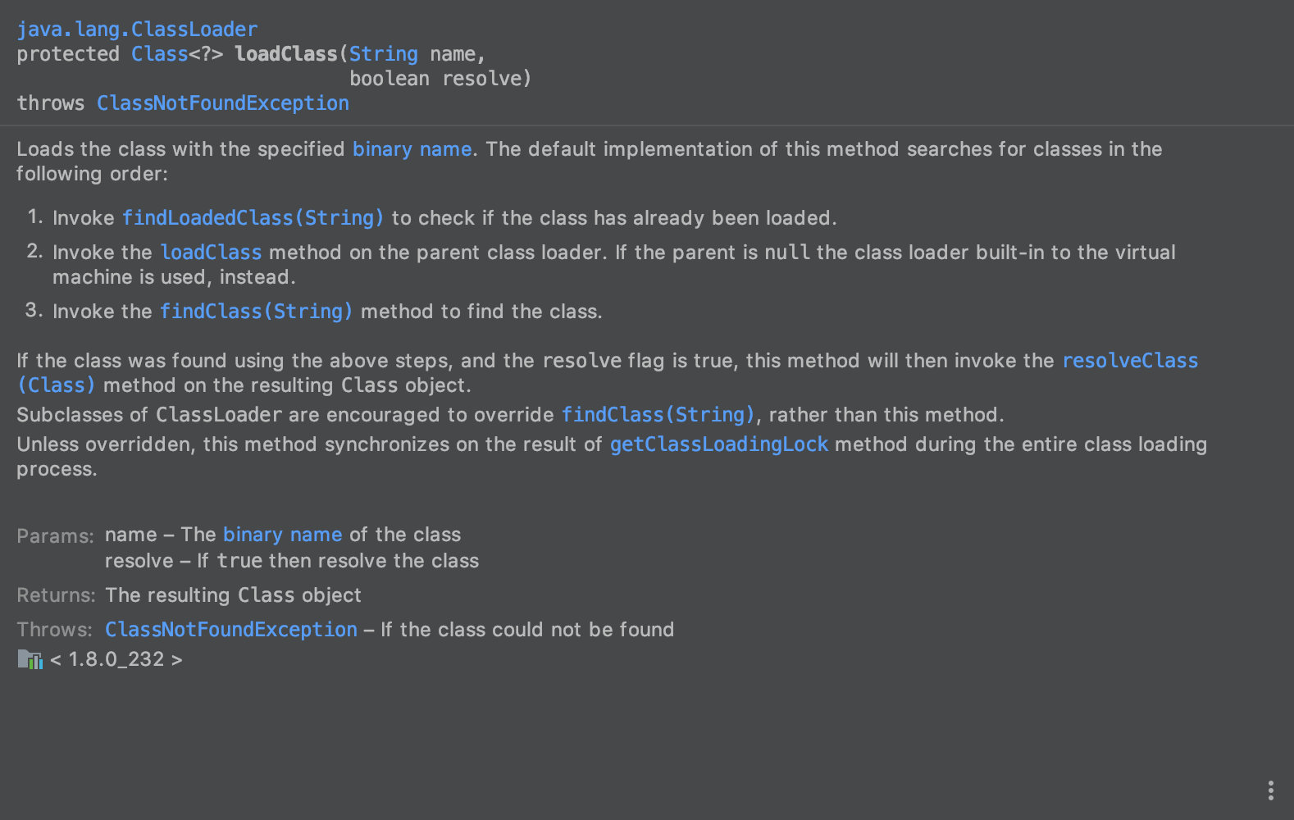Click the loadClass link in step 2

[x=211, y=253]
